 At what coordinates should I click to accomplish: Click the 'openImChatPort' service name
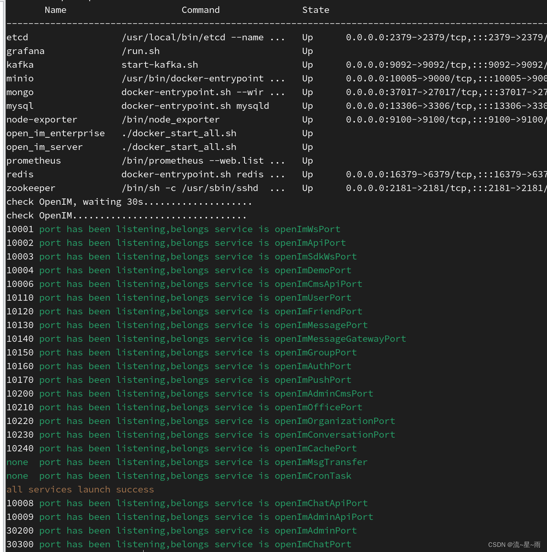(313, 544)
